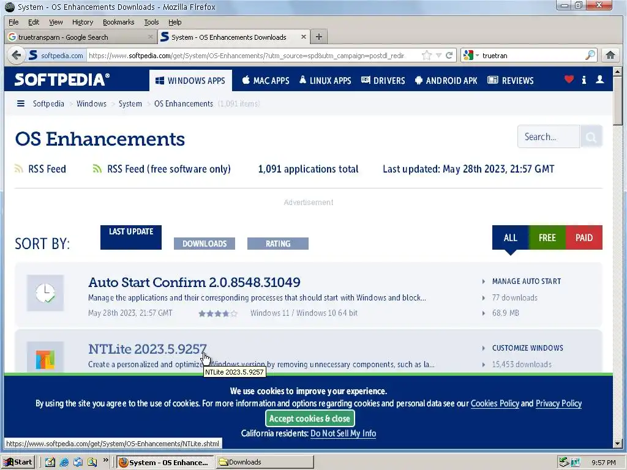This screenshot has width=627, height=470.
Task: Open Auto Start Confirm 2.0.8548.31049 title
Action: 194,282
